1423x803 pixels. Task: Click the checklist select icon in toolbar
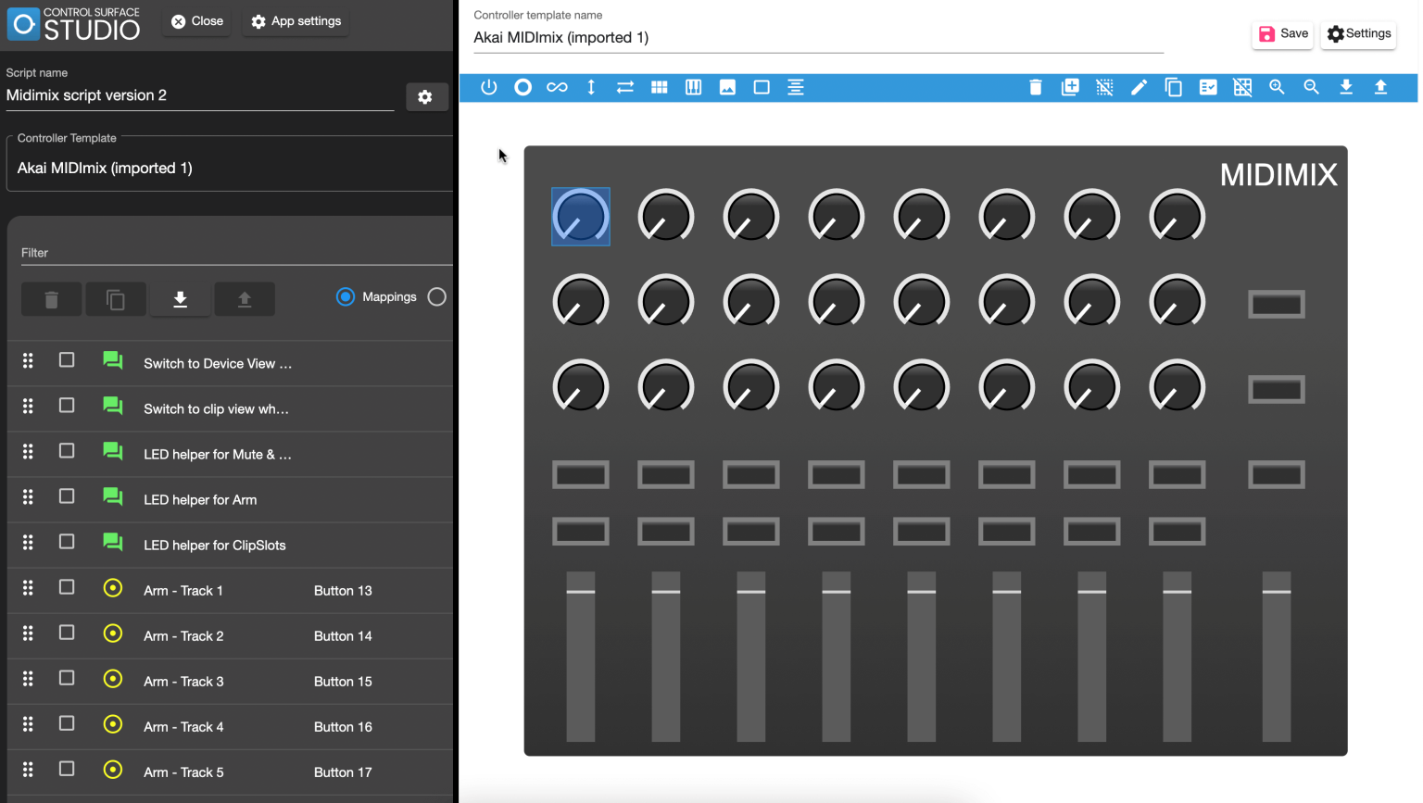(x=1208, y=87)
